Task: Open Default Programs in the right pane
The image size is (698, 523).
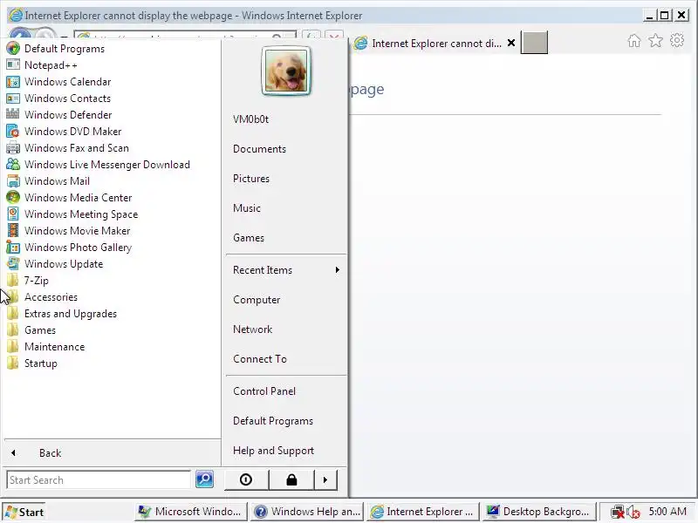Action: coord(273,421)
